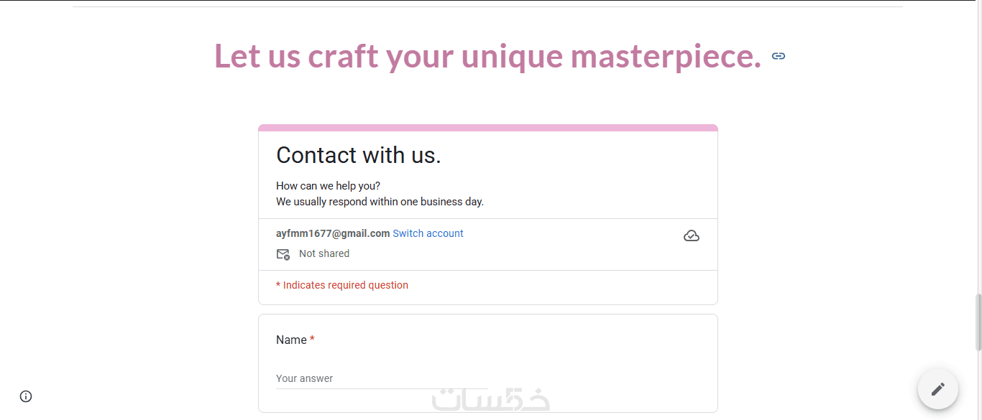Click the page vertical scrollbar thumb
The height and width of the screenshot is (420, 982).
point(978,322)
